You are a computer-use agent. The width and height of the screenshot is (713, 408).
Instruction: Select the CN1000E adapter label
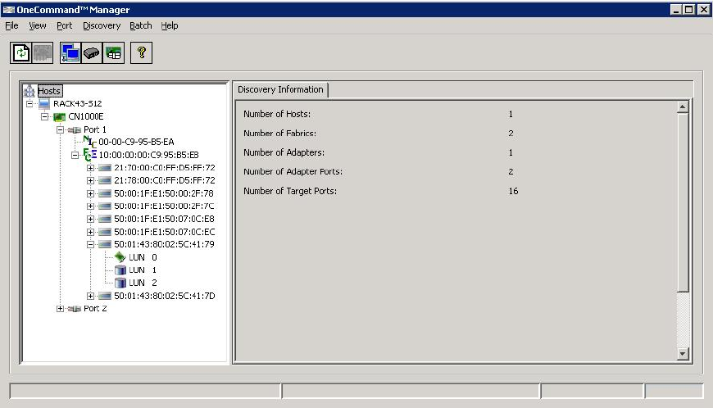86,117
